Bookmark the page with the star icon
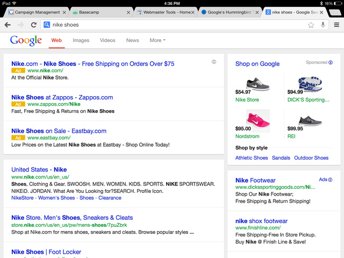The height and width of the screenshot is (258, 344). point(311,25)
